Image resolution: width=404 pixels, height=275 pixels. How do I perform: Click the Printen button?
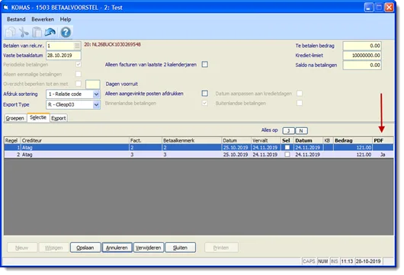point(221,248)
